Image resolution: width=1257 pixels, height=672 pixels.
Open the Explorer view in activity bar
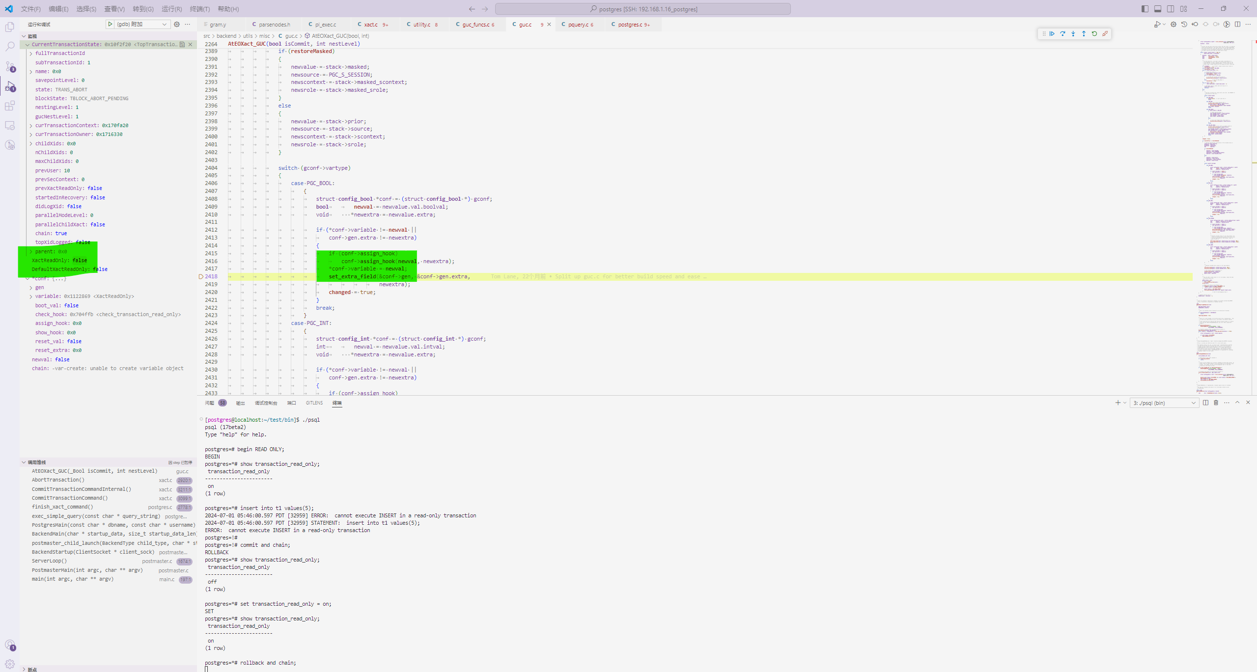click(10, 27)
